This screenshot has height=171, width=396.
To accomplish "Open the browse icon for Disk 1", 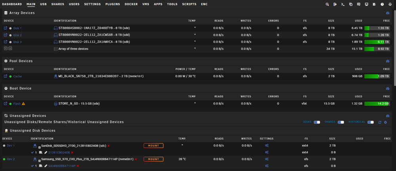I will [6, 28].
